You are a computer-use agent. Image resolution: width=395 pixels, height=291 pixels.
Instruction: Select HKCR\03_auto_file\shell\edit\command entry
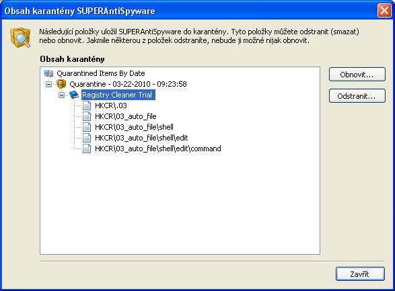[158, 149]
